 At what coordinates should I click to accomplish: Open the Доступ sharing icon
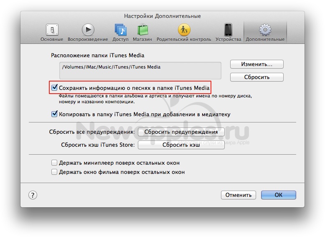(x=122, y=31)
